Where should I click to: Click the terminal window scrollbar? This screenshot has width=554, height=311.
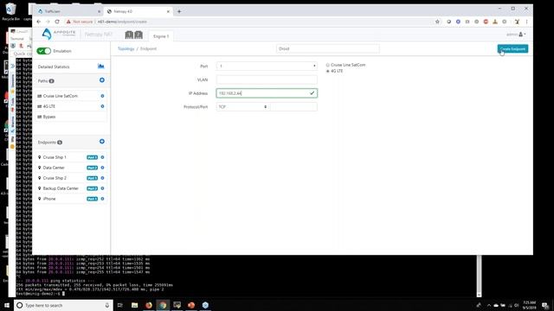(x=479, y=276)
